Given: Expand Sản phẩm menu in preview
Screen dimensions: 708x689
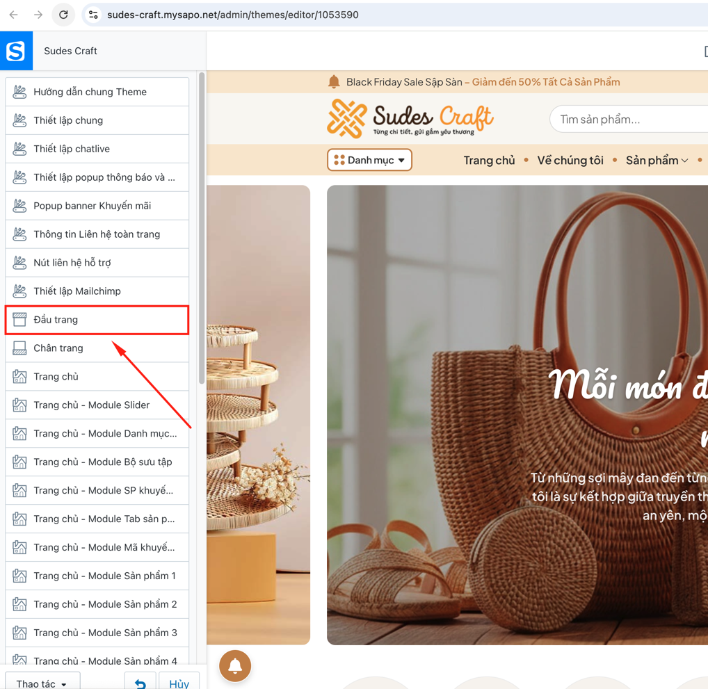Looking at the screenshot, I should click(x=657, y=161).
